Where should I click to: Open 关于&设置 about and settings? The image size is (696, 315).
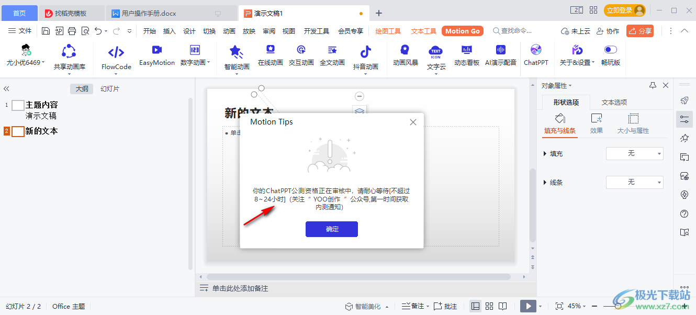click(577, 55)
